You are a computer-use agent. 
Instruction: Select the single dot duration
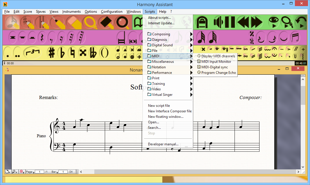(8, 53)
